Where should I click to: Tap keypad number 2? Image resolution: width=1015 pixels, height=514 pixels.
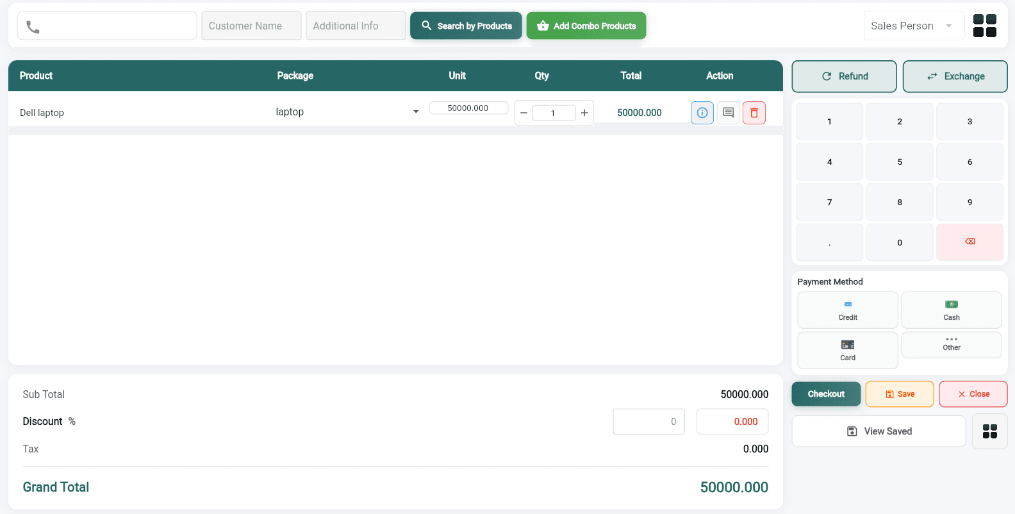click(x=900, y=121)
